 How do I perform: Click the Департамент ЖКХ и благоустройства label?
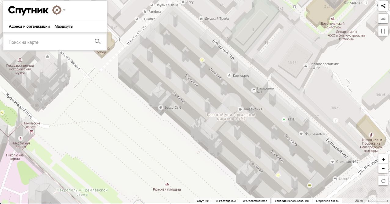pyautogui.click(x=346, y=35)
